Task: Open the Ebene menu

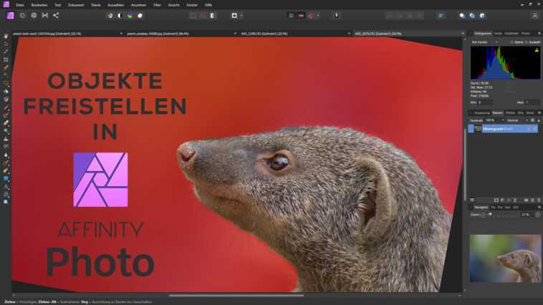Action: (96, 5)
